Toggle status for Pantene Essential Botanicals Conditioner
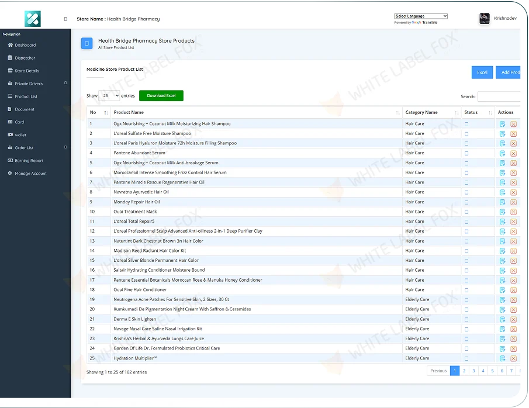The image size is (529, 408). [x=466, y=281]
